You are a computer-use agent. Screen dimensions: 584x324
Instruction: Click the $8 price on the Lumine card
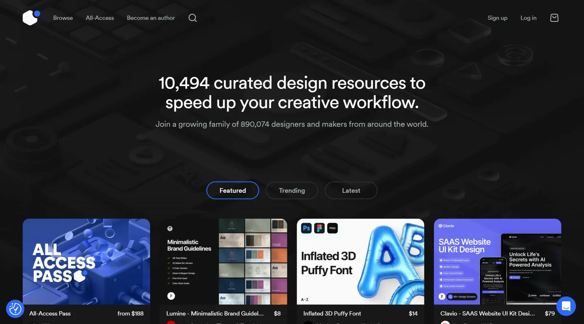[x=277, y=313]
